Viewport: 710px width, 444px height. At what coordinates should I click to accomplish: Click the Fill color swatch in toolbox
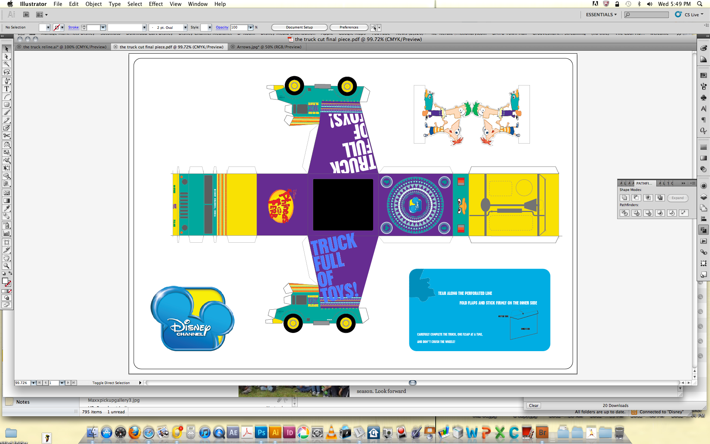tap(5, 281)
